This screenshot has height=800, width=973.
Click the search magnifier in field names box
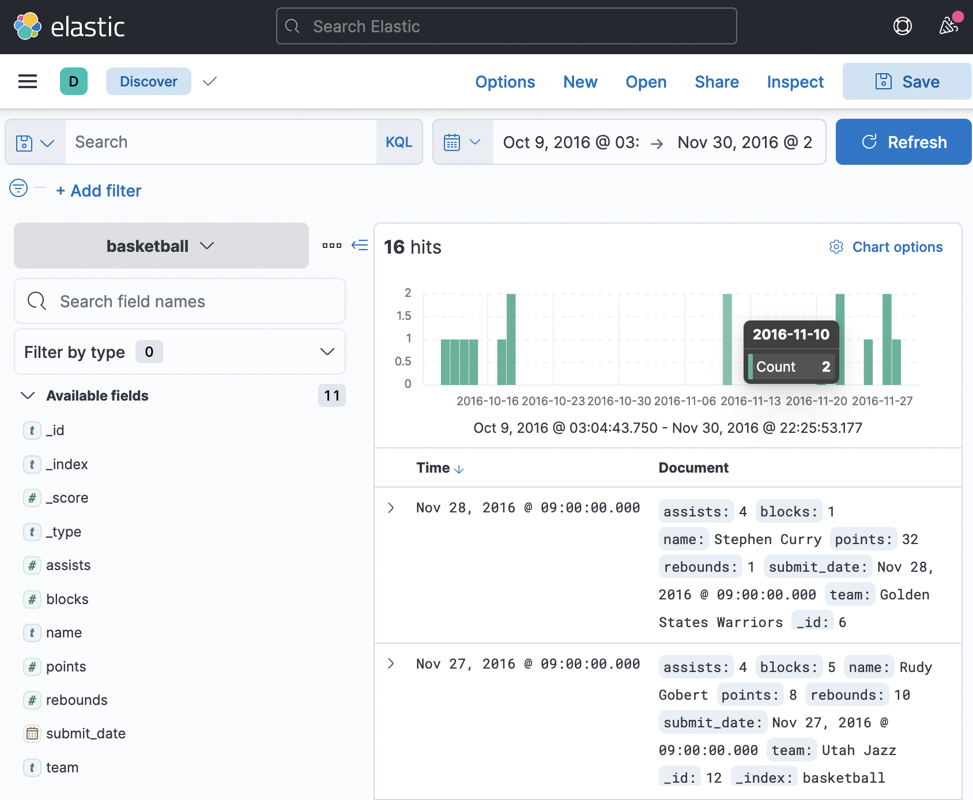click(x=37, y=301)
